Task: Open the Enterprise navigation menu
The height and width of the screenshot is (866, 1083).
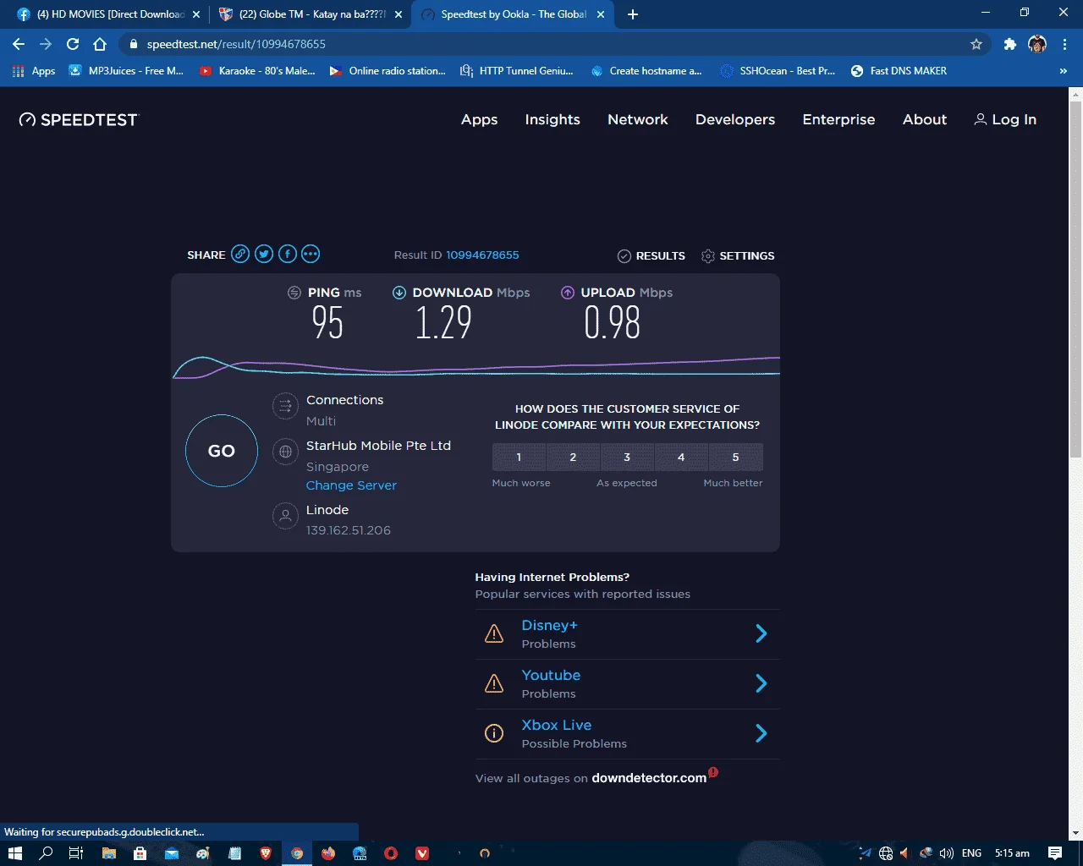Action: pos(838,119)
